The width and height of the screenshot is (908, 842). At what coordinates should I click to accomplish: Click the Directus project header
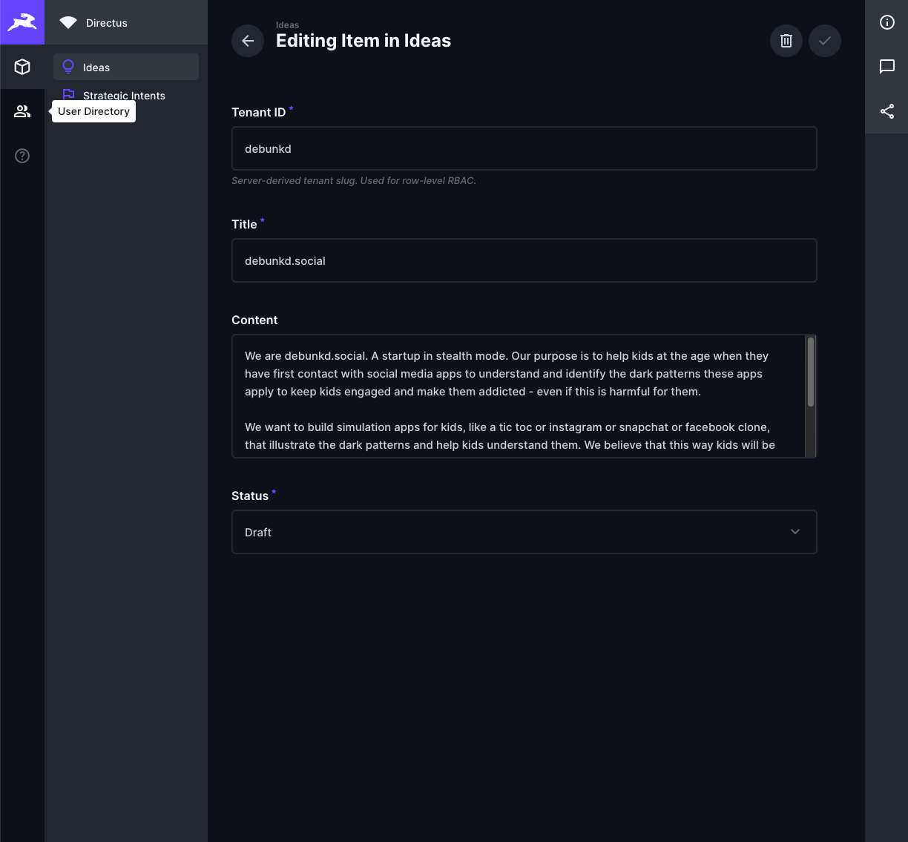click(126, 22)
